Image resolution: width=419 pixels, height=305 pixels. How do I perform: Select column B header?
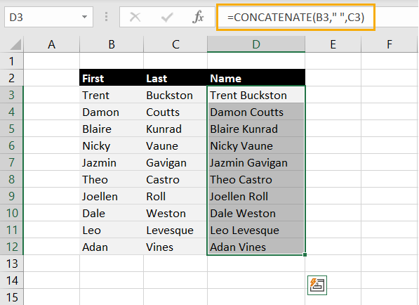tap(112, 44)
